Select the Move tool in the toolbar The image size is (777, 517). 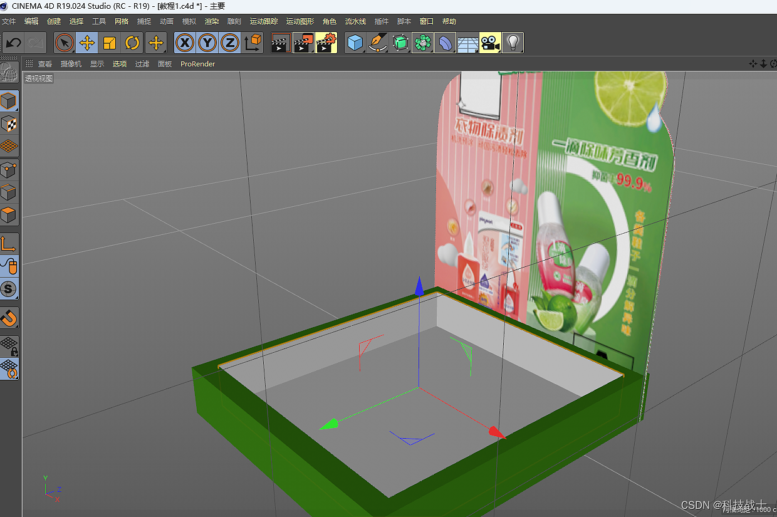(x=87, y=43)
